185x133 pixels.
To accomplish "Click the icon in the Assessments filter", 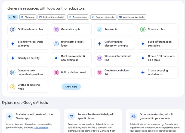I will (x=70, y=17).
